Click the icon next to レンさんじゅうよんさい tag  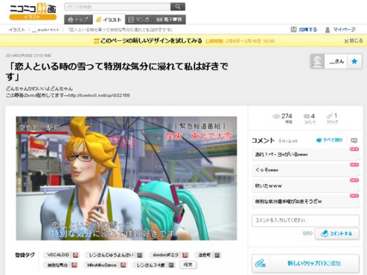[x=140, y=255]
